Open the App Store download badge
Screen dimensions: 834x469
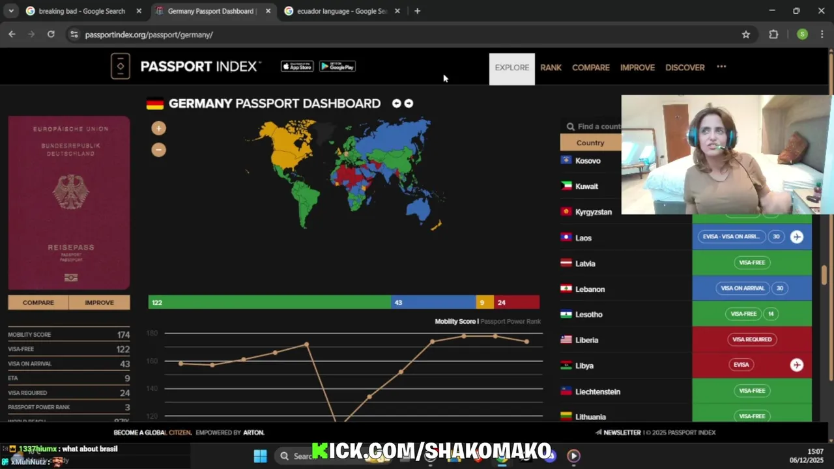297,66
